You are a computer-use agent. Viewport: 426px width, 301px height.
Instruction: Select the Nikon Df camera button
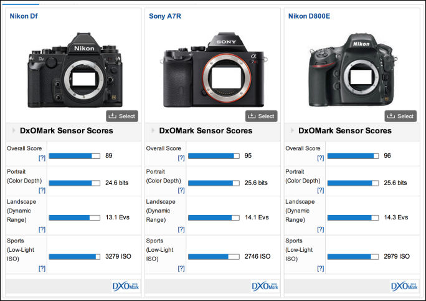[x=122, y=116]
